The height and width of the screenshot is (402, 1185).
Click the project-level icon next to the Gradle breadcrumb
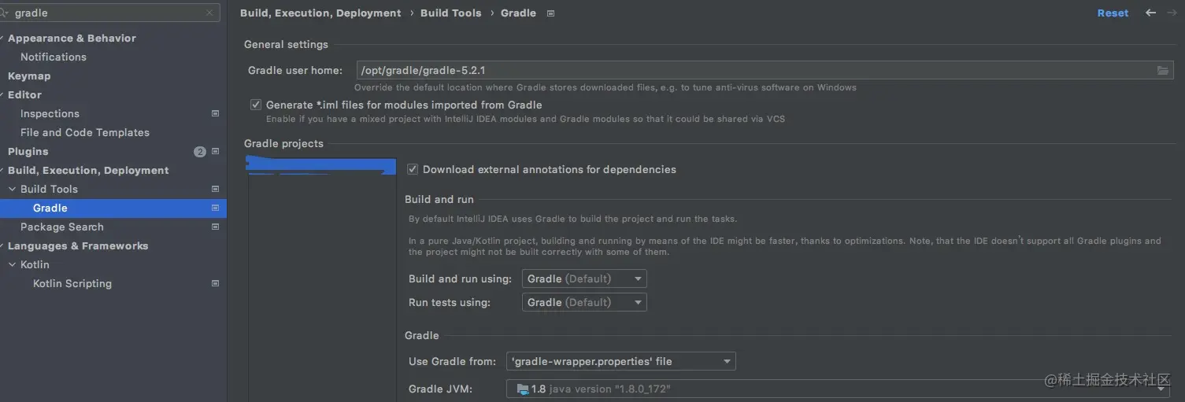pos(550,13)
